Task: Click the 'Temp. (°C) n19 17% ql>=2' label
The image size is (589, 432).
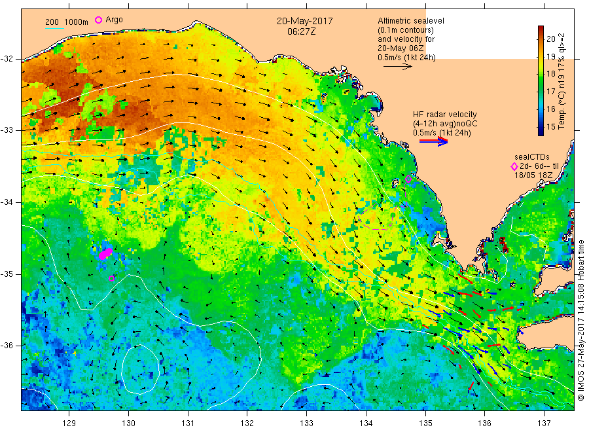Action: pos(562,81)
